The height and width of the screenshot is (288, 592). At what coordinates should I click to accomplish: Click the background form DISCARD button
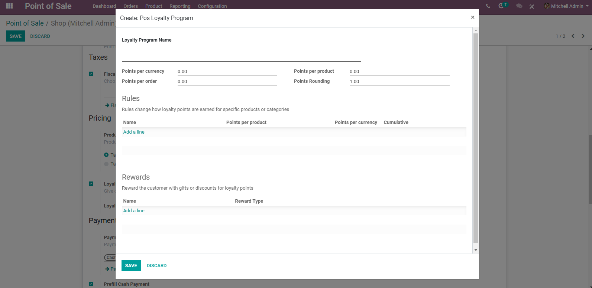point(40,36)
